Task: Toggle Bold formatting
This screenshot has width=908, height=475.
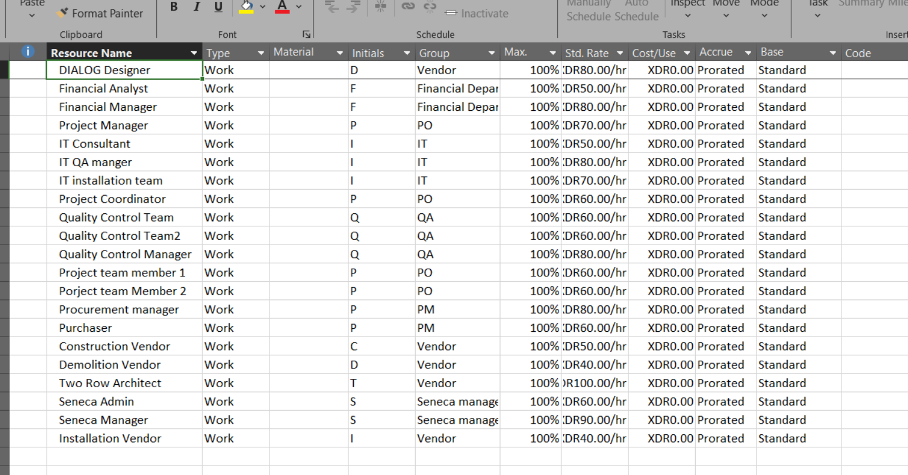Action: pos(174,7)
